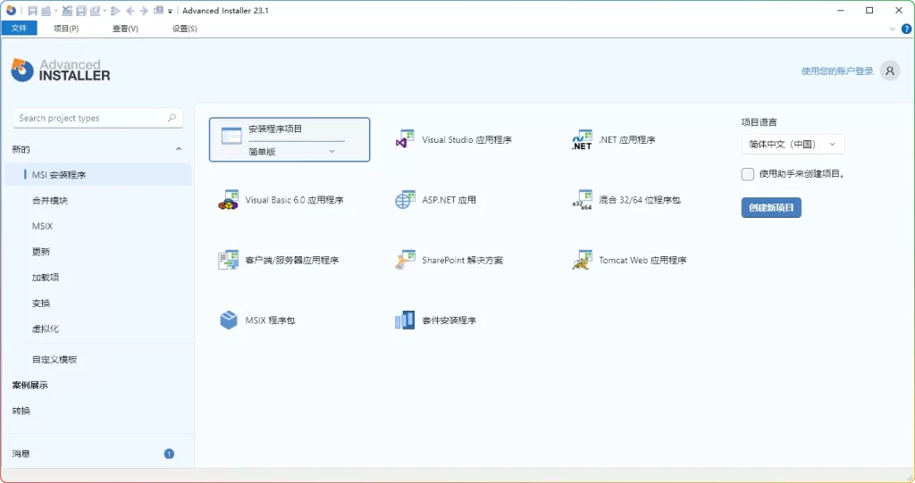Screen dimensions: 915x483
Task: Click the 创建新项目 button
Action: tap(771, 208)
